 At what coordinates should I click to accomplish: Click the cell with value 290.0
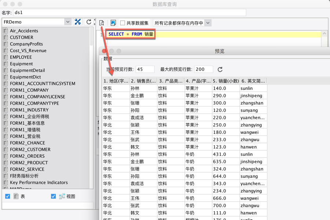225,96
